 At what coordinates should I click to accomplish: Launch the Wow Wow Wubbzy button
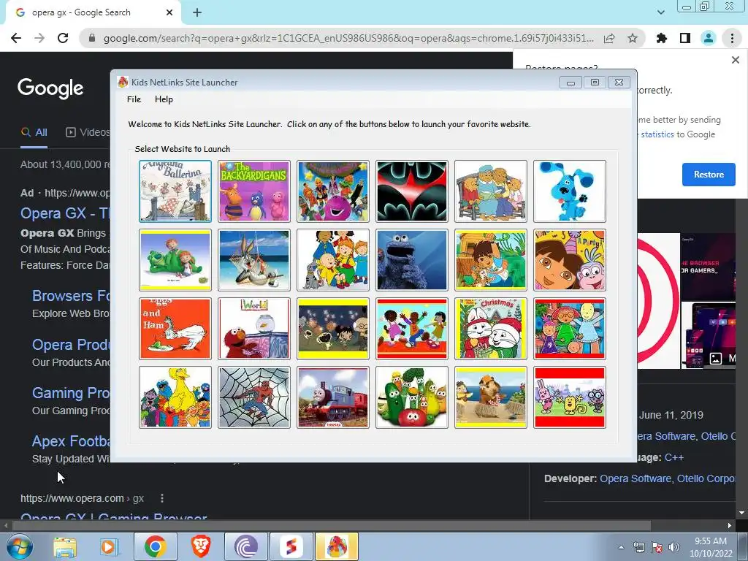point(570,397)
